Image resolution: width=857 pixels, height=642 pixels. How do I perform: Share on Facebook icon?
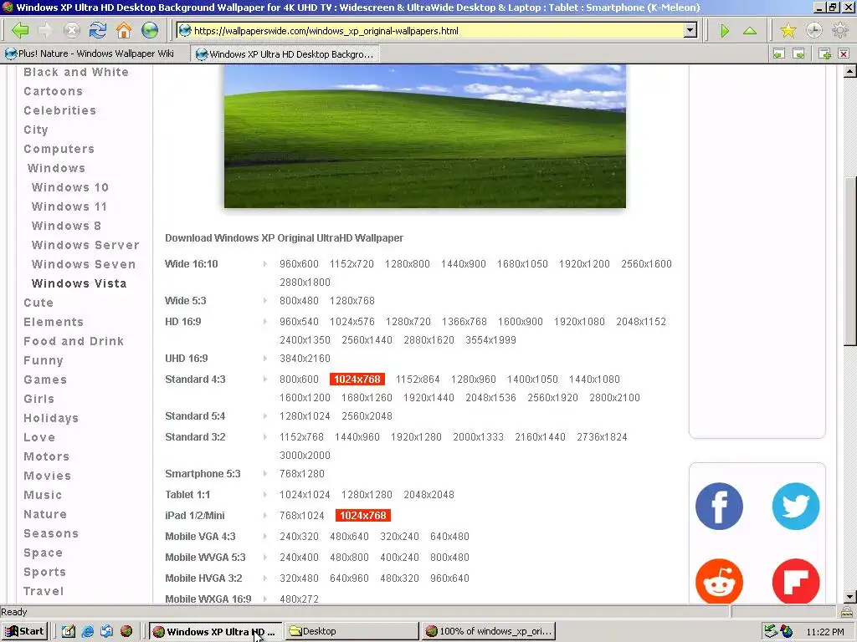pos(719,506)
